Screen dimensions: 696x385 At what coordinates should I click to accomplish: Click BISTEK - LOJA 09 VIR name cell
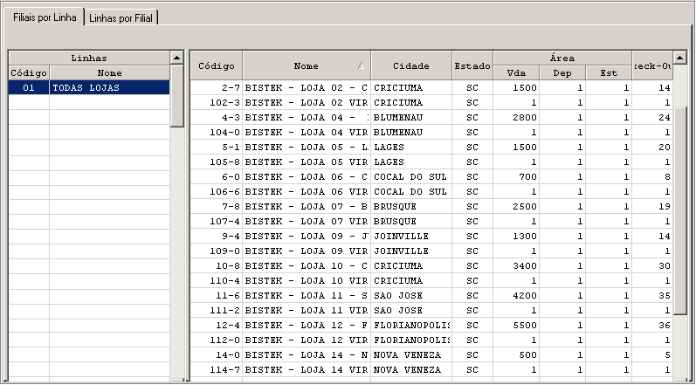tap(307, 251)
